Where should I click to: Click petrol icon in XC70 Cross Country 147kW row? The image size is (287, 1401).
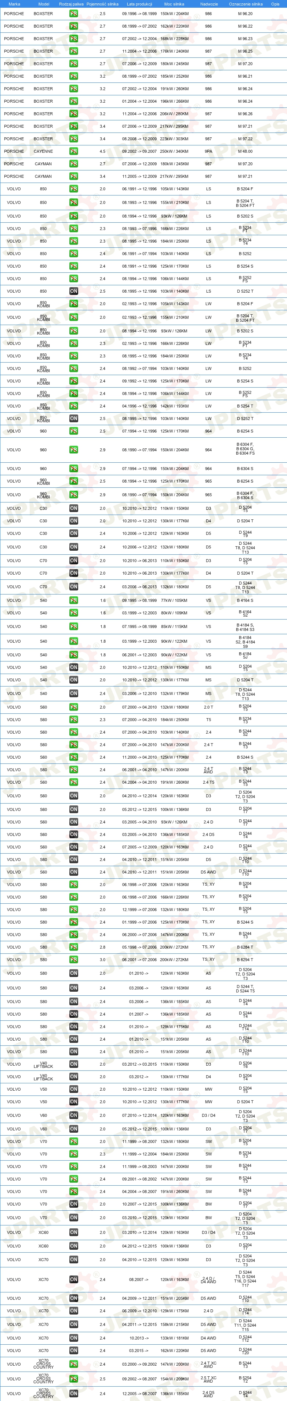pyautogui.click(x=73, y=1364)
